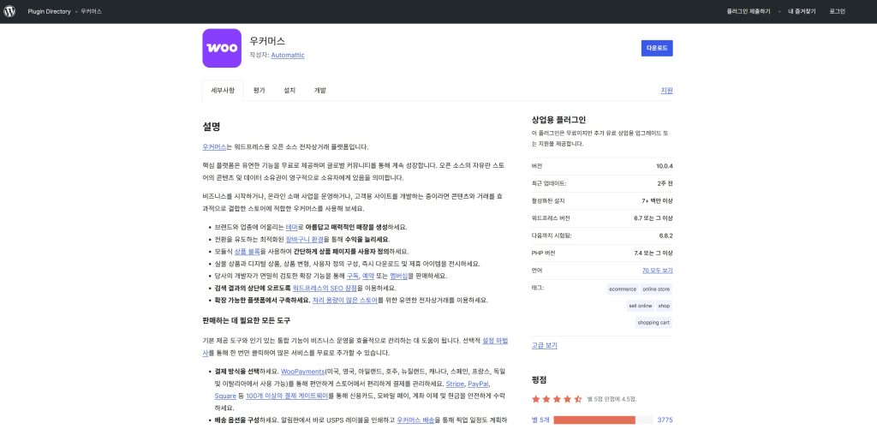Open 워드프레스의 SEO 장점 link
The height and width of the screenshot is (429, 877).
pos(325,288)
